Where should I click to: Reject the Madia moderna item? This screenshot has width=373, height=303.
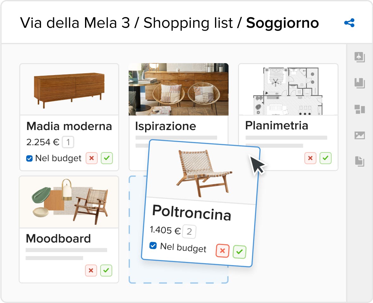coord(92,158)
